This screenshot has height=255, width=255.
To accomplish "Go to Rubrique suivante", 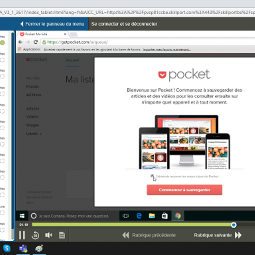I will click(x=218, y=235).
